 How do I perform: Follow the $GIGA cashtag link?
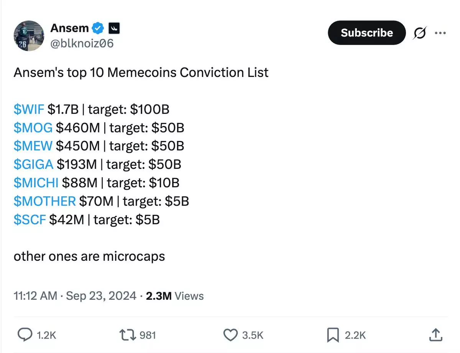tap(33, 164)
